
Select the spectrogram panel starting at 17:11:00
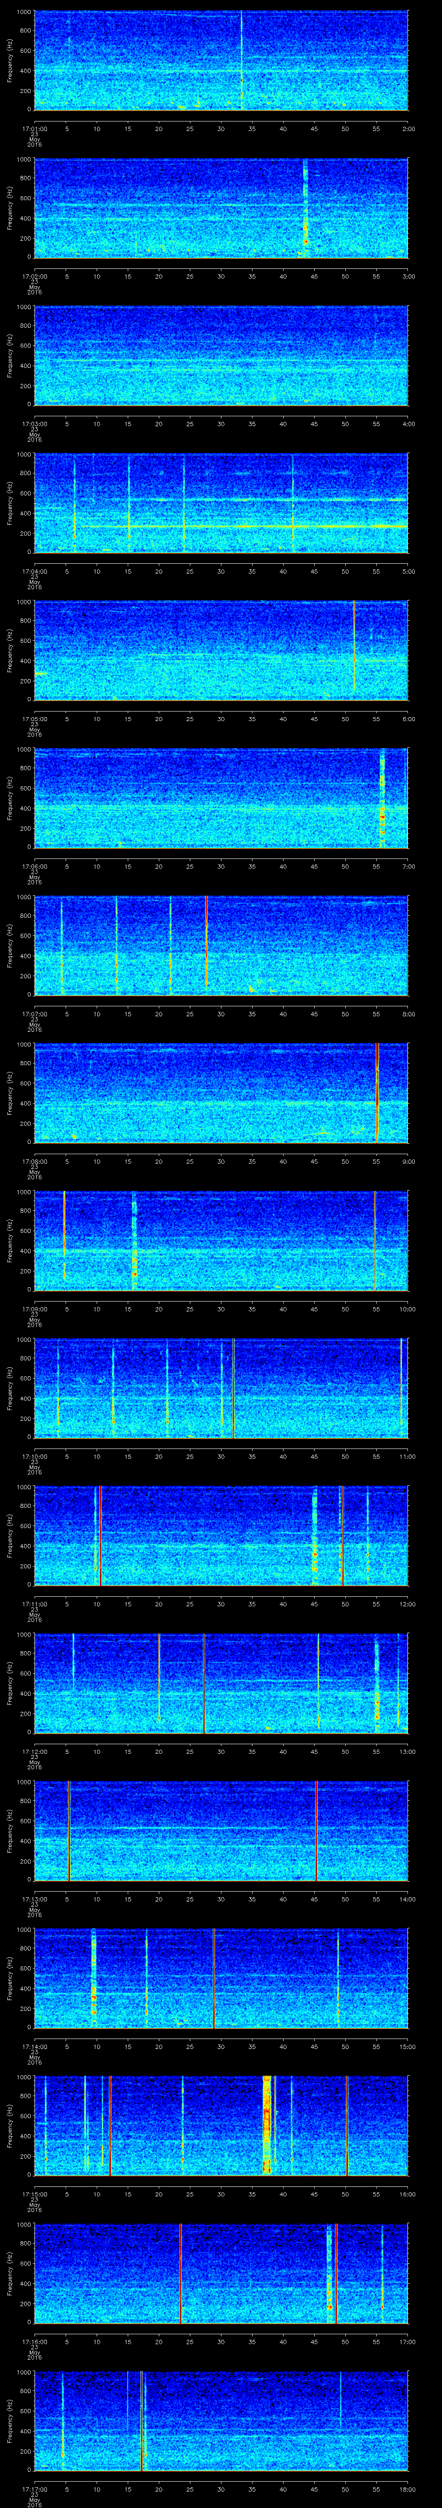[221, 1535]
